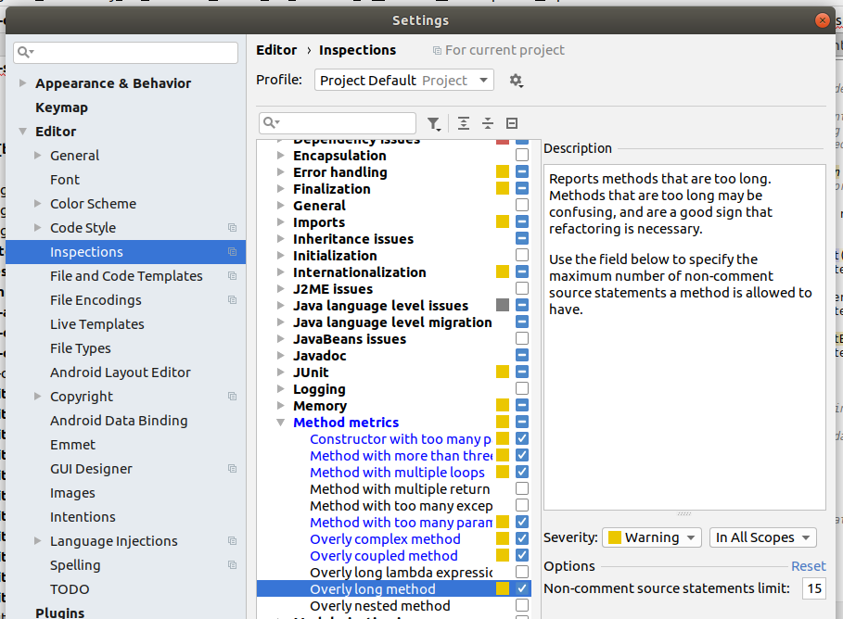Open the filter icon next to inspections search
Image resolution: width=843 pixels, height=619 pixels.
pyautogui.click(x=433, y=123)
